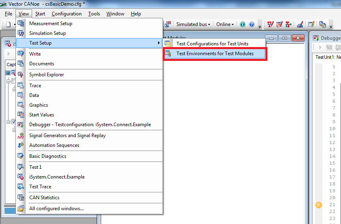Click the Debugger Testconfiguration menu icon
341x224 pixels.
click(x=21, y=125)
